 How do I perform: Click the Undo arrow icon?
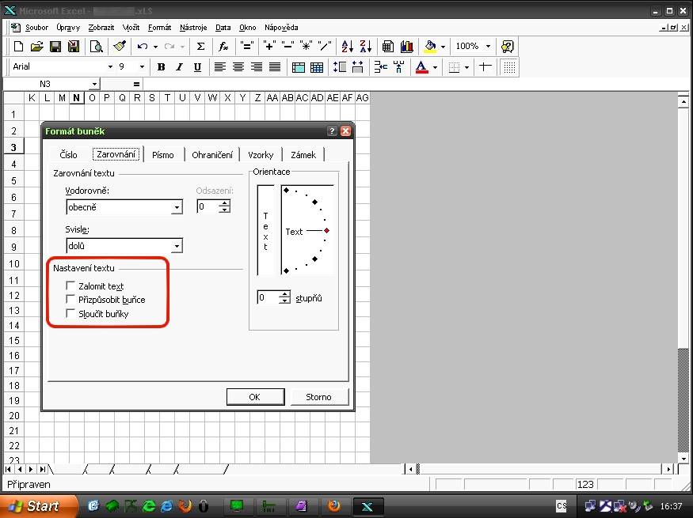143,46
